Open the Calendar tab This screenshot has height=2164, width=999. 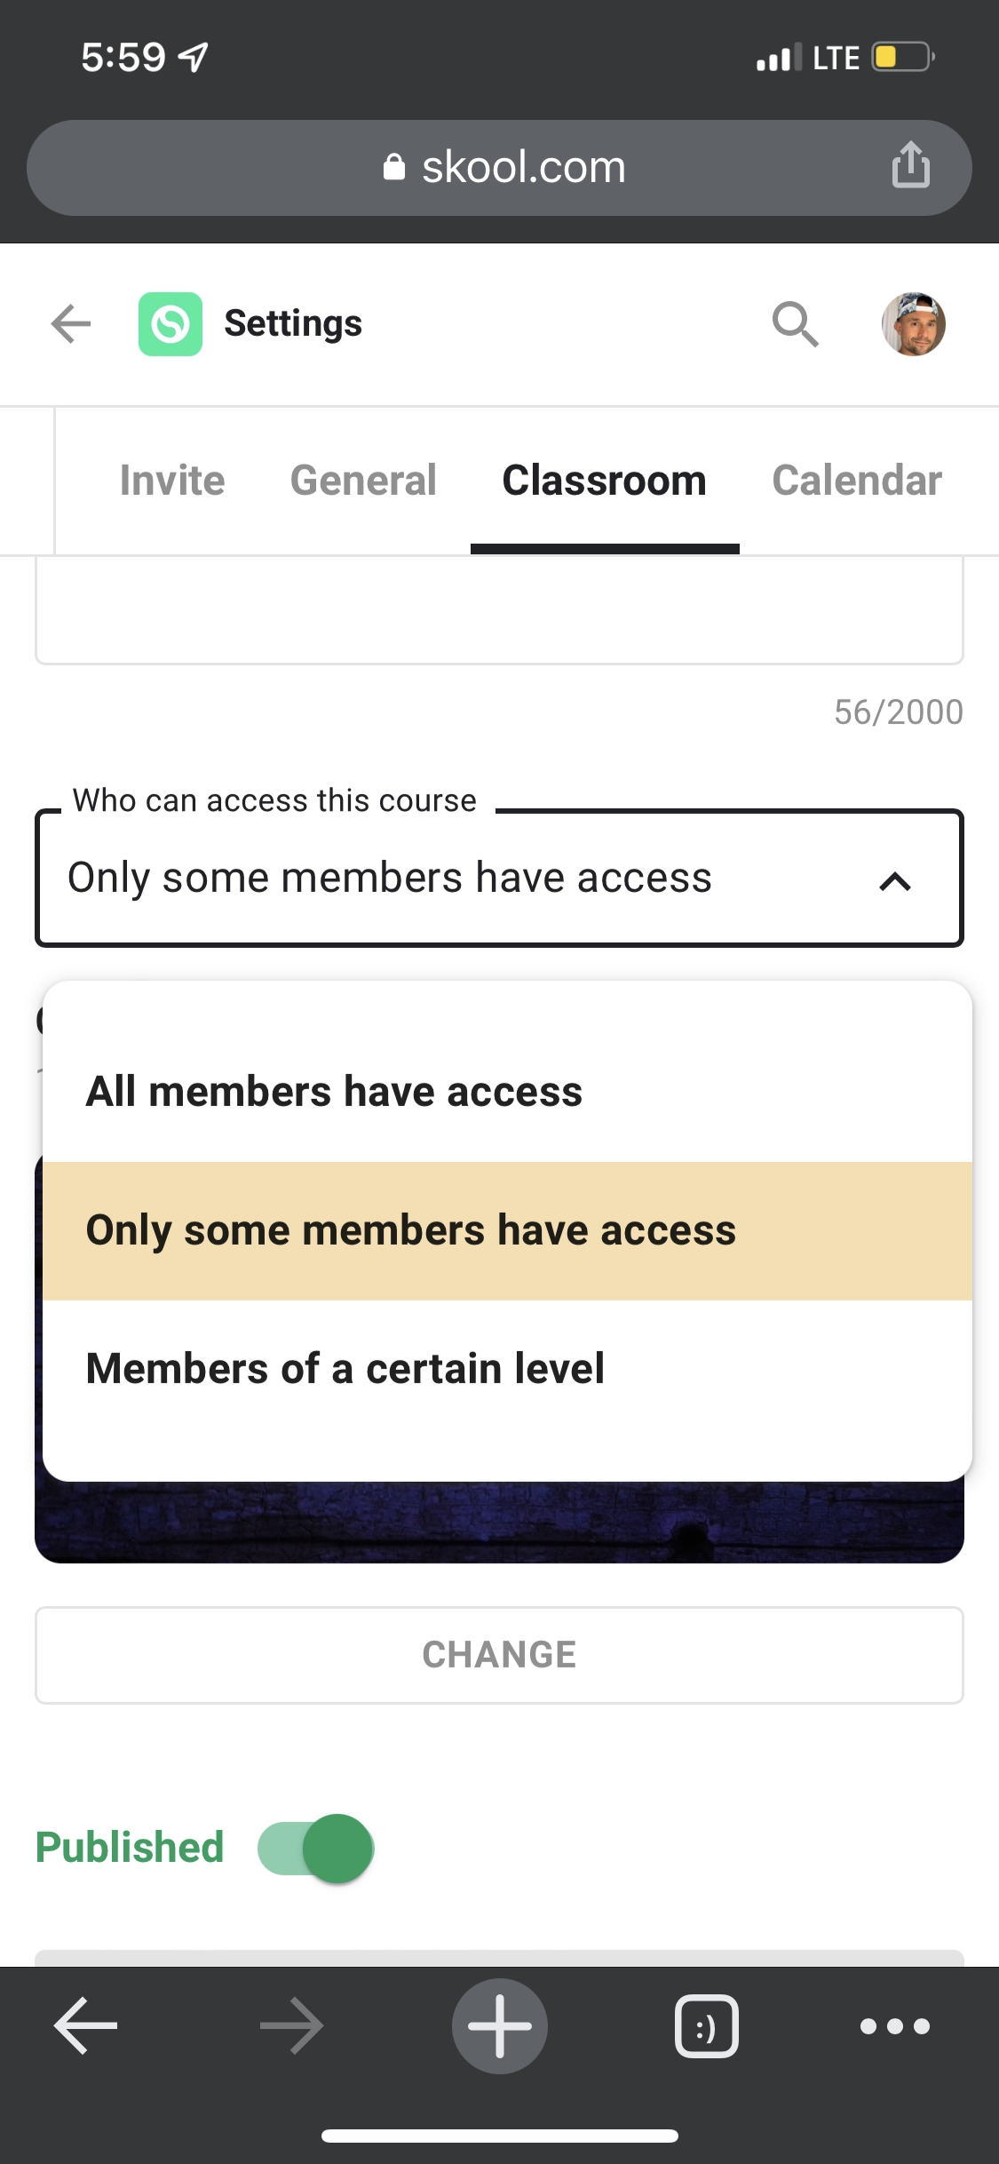[x=856, y=481]
